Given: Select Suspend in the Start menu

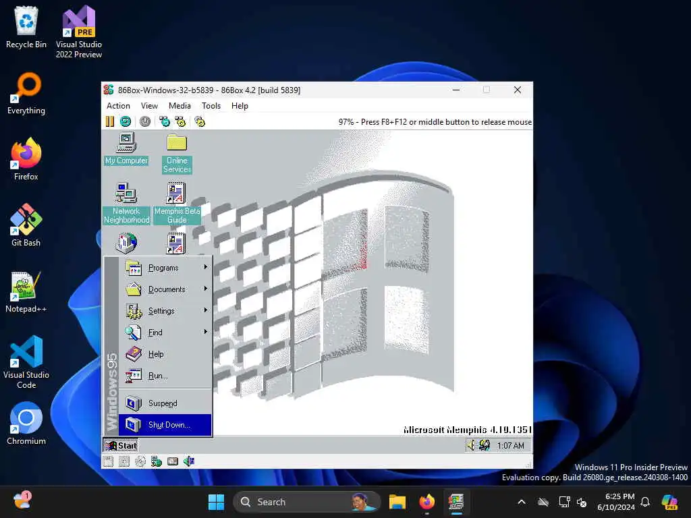Looking at the screenshot, I should coord(165,403).
